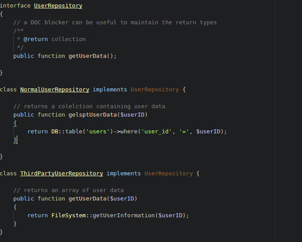
Task: Click the 'interface' keyword
Action: point(15,6)
